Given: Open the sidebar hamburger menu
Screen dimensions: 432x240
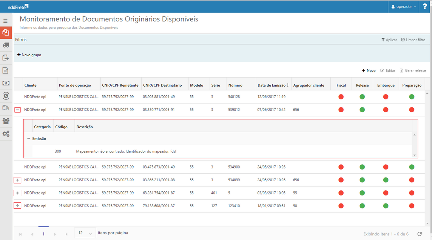Looking at the screenshot, I should [5, 21].
